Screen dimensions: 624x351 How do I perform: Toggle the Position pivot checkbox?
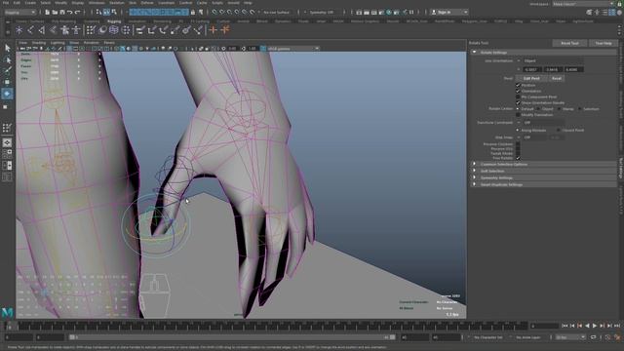pos(518,85)
